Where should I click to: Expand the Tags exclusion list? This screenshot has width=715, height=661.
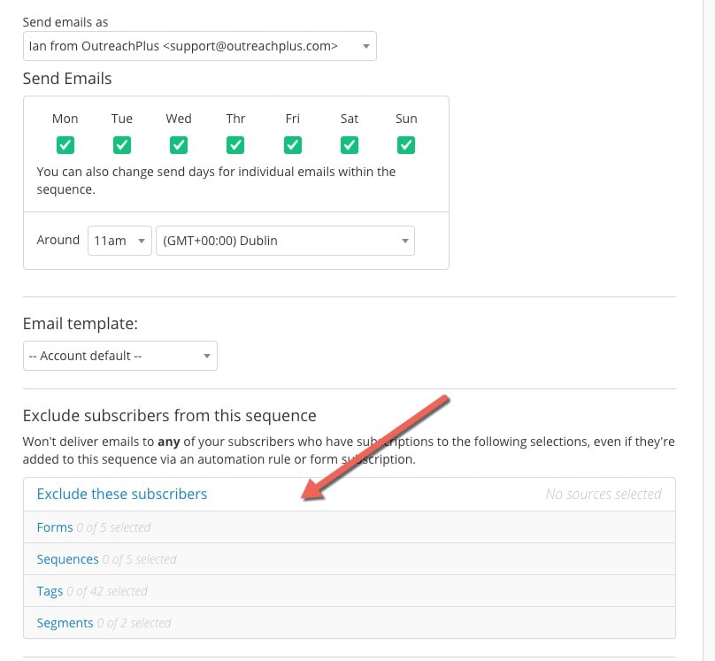pyautogui.click(x=50, y=591)
